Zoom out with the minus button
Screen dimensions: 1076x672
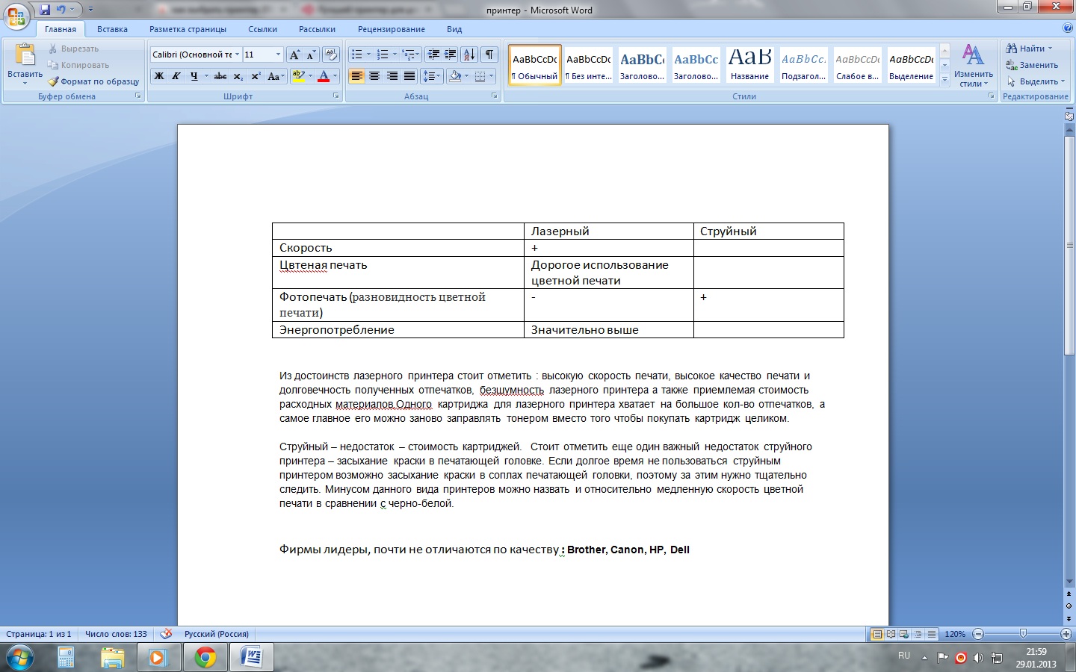(x=978, y=634)
